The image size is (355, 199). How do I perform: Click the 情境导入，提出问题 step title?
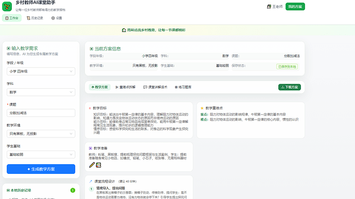pos(111,188)
